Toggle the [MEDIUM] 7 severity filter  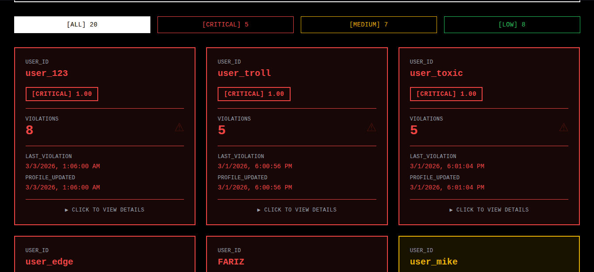pos(369,24)
